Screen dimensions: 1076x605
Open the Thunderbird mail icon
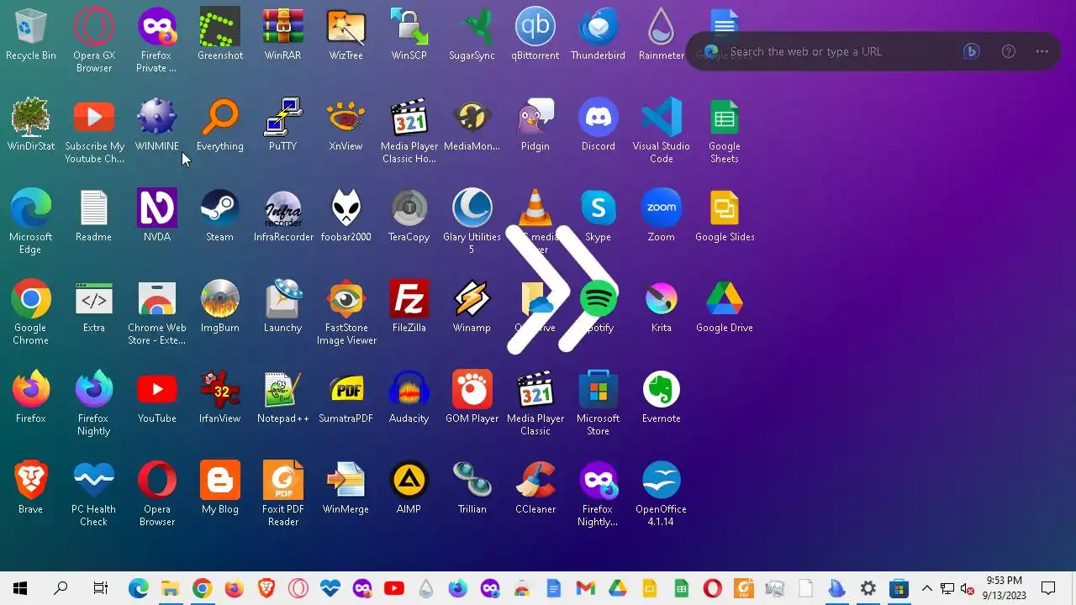click(x=599, y=35)
